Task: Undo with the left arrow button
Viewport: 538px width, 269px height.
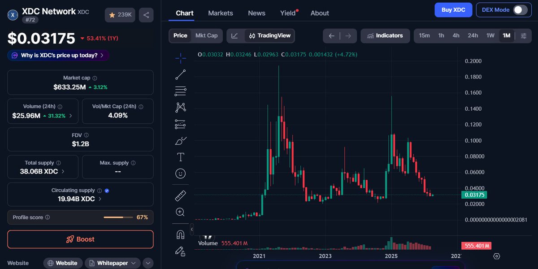Action: pyautogui.click(x=331, y=36)
